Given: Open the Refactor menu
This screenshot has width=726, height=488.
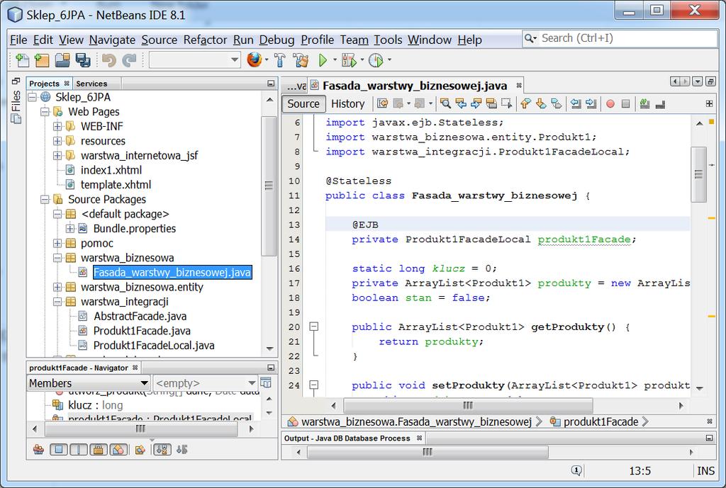Looking at the screenshot, I should tap(205, 40).
